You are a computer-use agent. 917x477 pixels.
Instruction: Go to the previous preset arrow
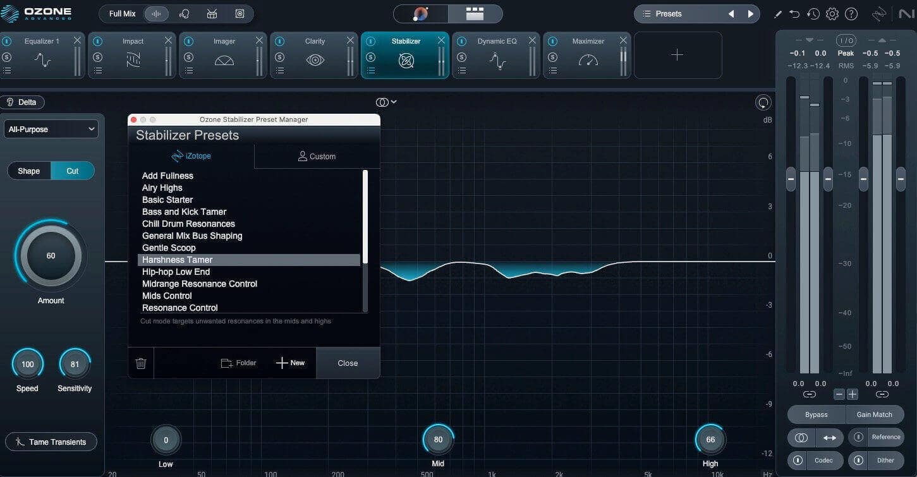(x=731, y=14)
